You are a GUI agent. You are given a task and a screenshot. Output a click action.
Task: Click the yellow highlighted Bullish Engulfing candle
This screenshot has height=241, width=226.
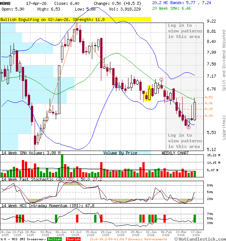(x=149, y=93)
